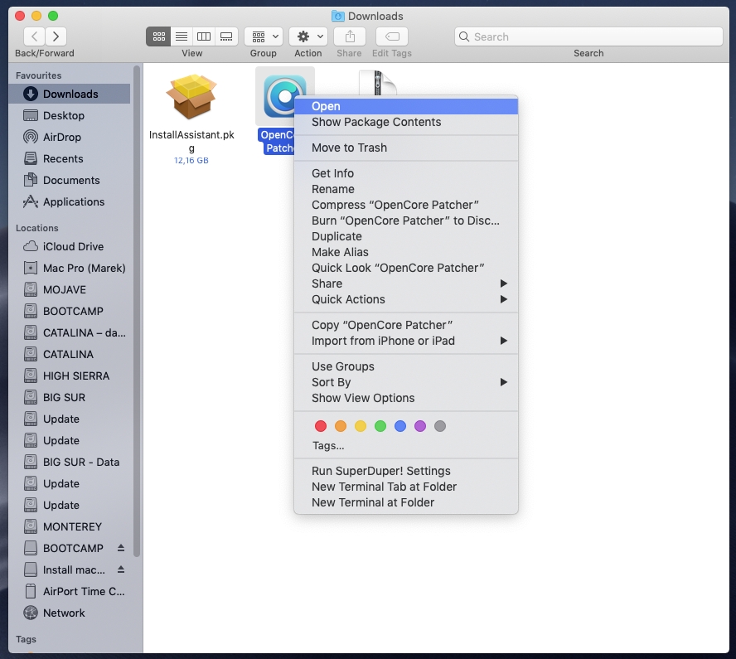Screen dimensions: 736x659
Task: Apply the blue tag color
Action: click(x=400, y=426)
